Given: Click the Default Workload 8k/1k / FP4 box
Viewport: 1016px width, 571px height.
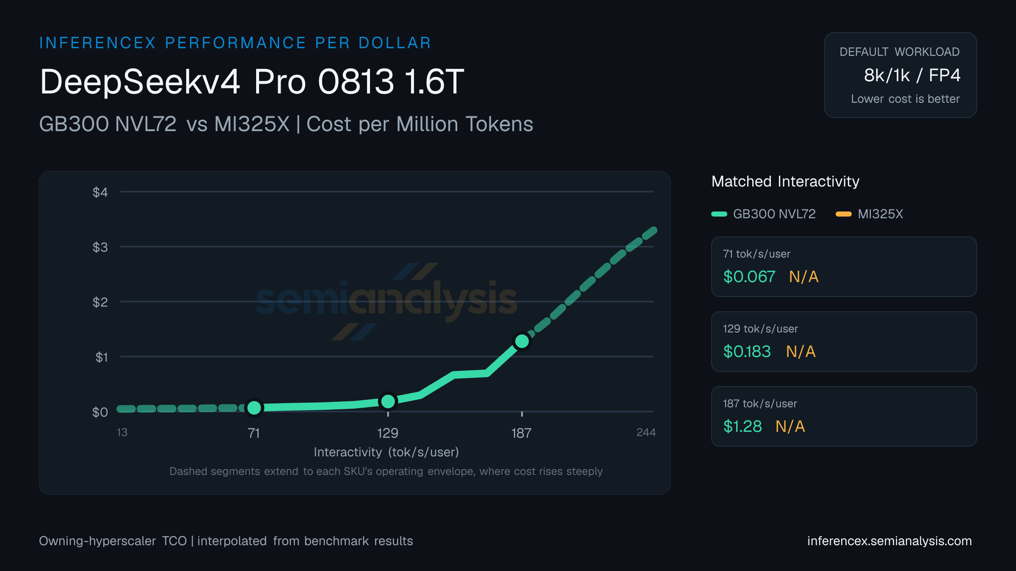Looking at the screenshot, I should (900, 75).
